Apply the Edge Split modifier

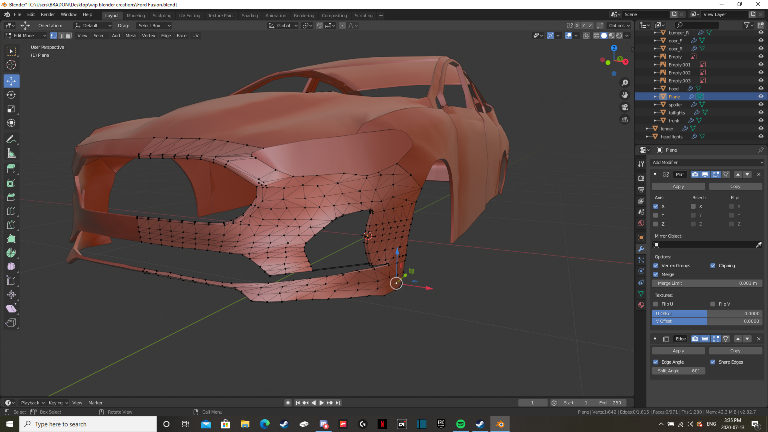[x=678, y=351]
